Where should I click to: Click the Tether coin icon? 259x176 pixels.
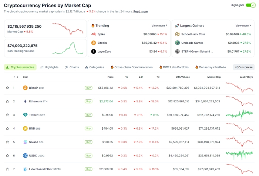pos(25,115)
